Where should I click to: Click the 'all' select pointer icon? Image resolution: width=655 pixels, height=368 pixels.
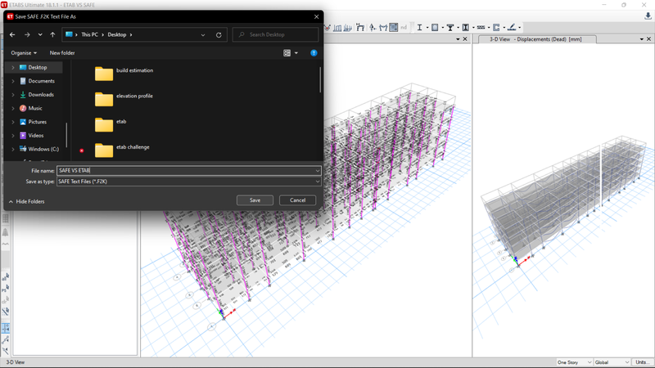coord(6,276)
